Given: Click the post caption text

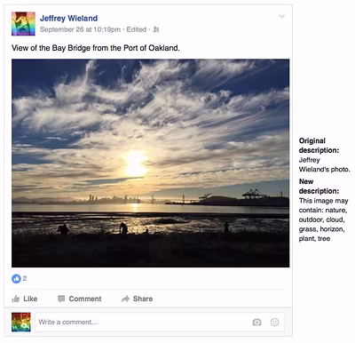Looking at the screenshot, I should 96,48.
